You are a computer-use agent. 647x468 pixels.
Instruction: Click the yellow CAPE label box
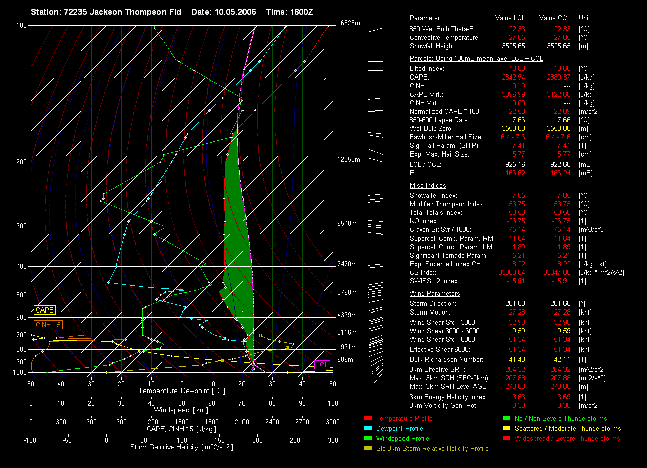(44, 310)
